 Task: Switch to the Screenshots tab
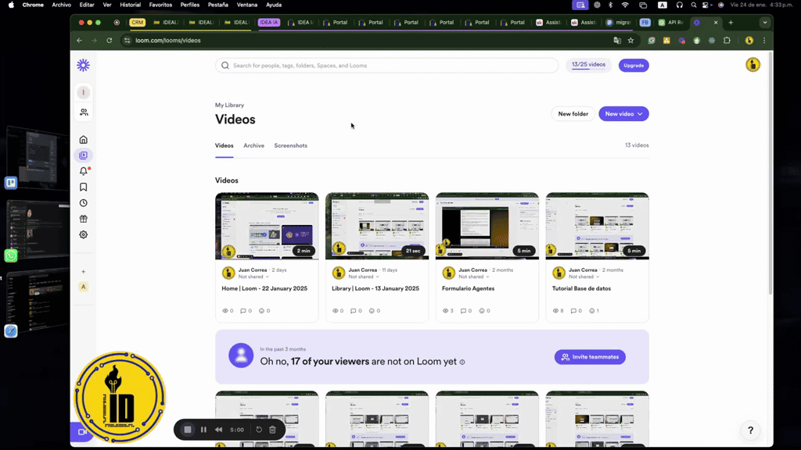click(291, 145)
